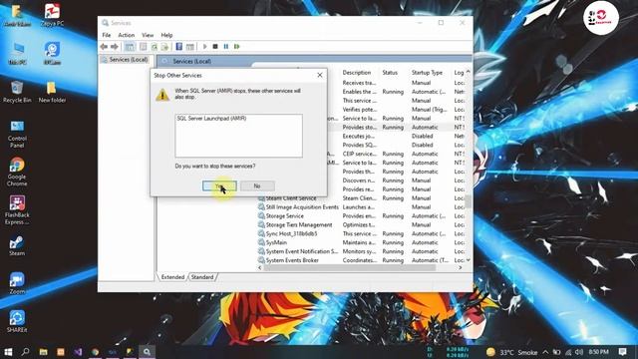Select the FlashBack Express desktop icon
Screen dimensions: 638x359
(17, 210)
